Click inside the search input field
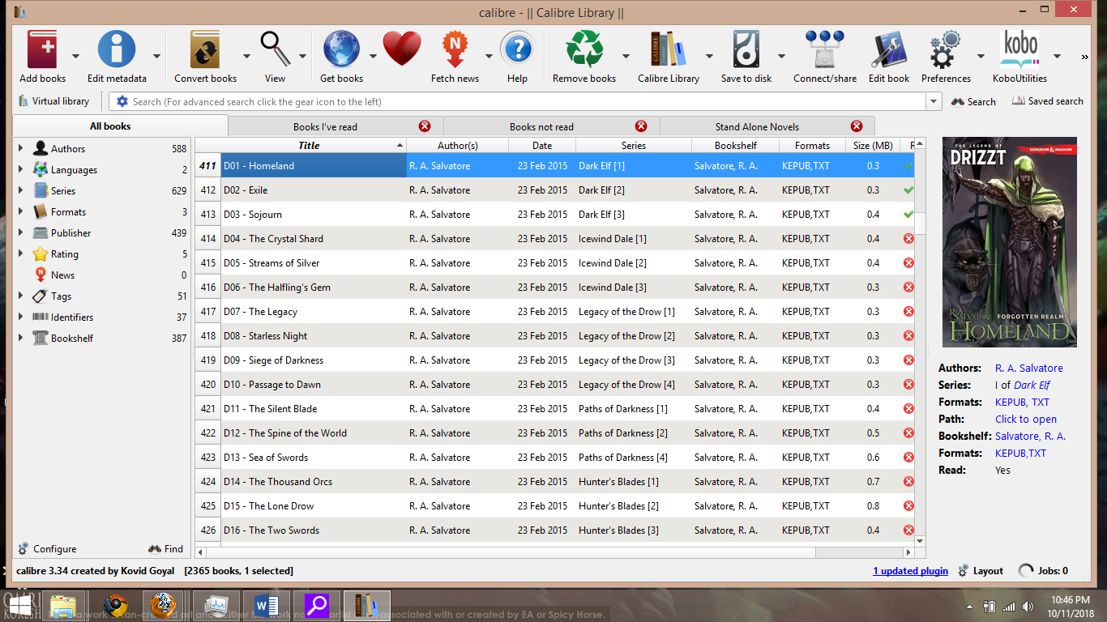The height and width of the screenshot is (622, 1107). (x=527, y=101)
